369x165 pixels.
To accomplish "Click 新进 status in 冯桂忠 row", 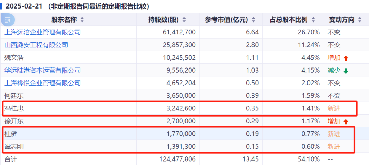I will click(334, 108).
